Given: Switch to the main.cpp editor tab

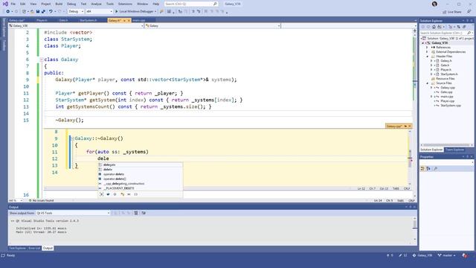Looking at the screenshot, I should [x=139, y=20].
